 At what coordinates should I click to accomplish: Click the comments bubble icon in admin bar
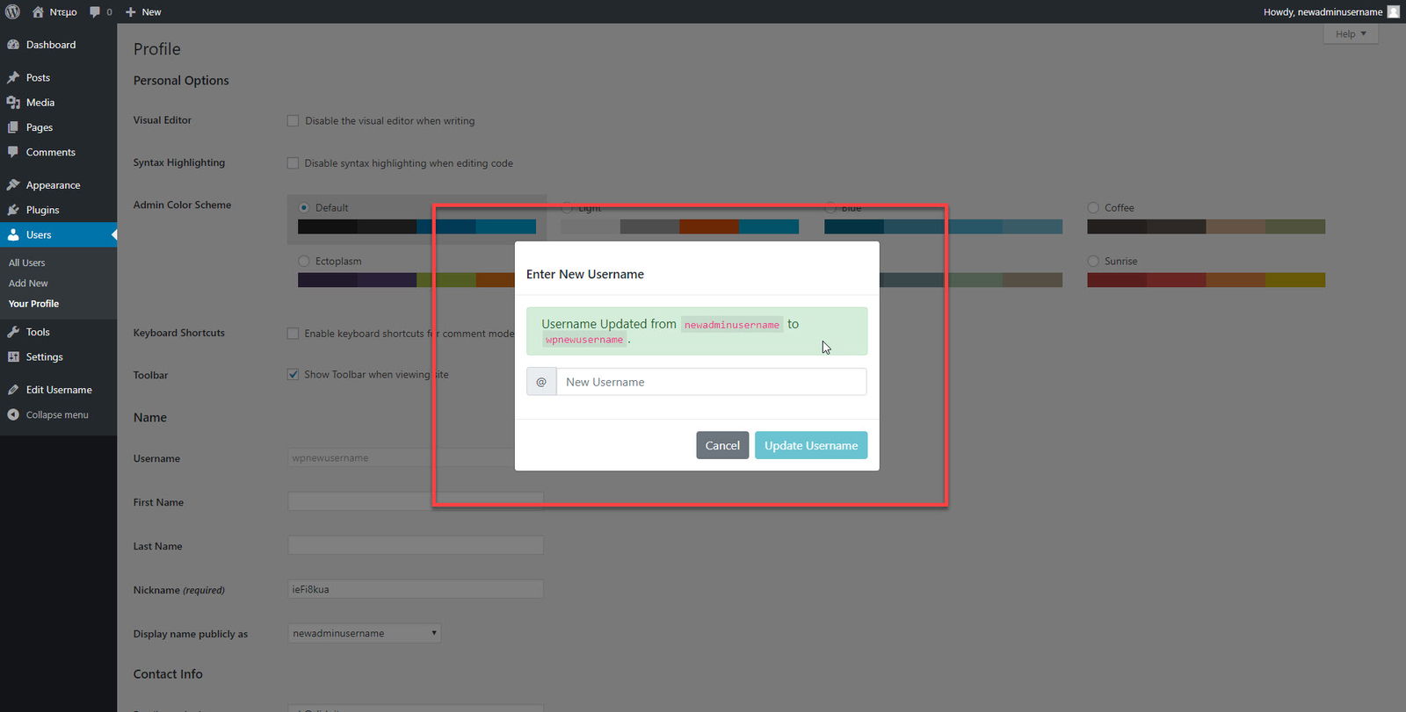click(95, 11)
